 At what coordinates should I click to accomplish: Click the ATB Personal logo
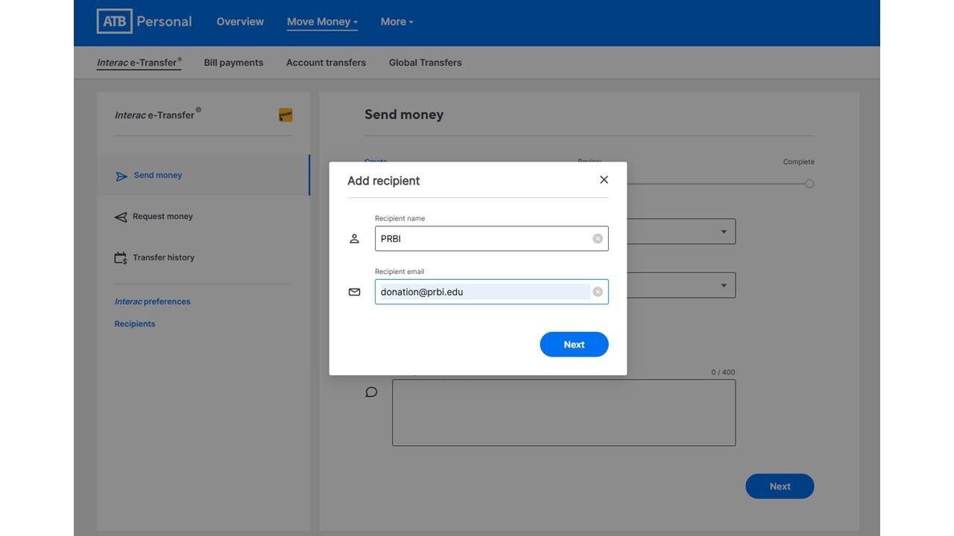click(x=144, y=22)
